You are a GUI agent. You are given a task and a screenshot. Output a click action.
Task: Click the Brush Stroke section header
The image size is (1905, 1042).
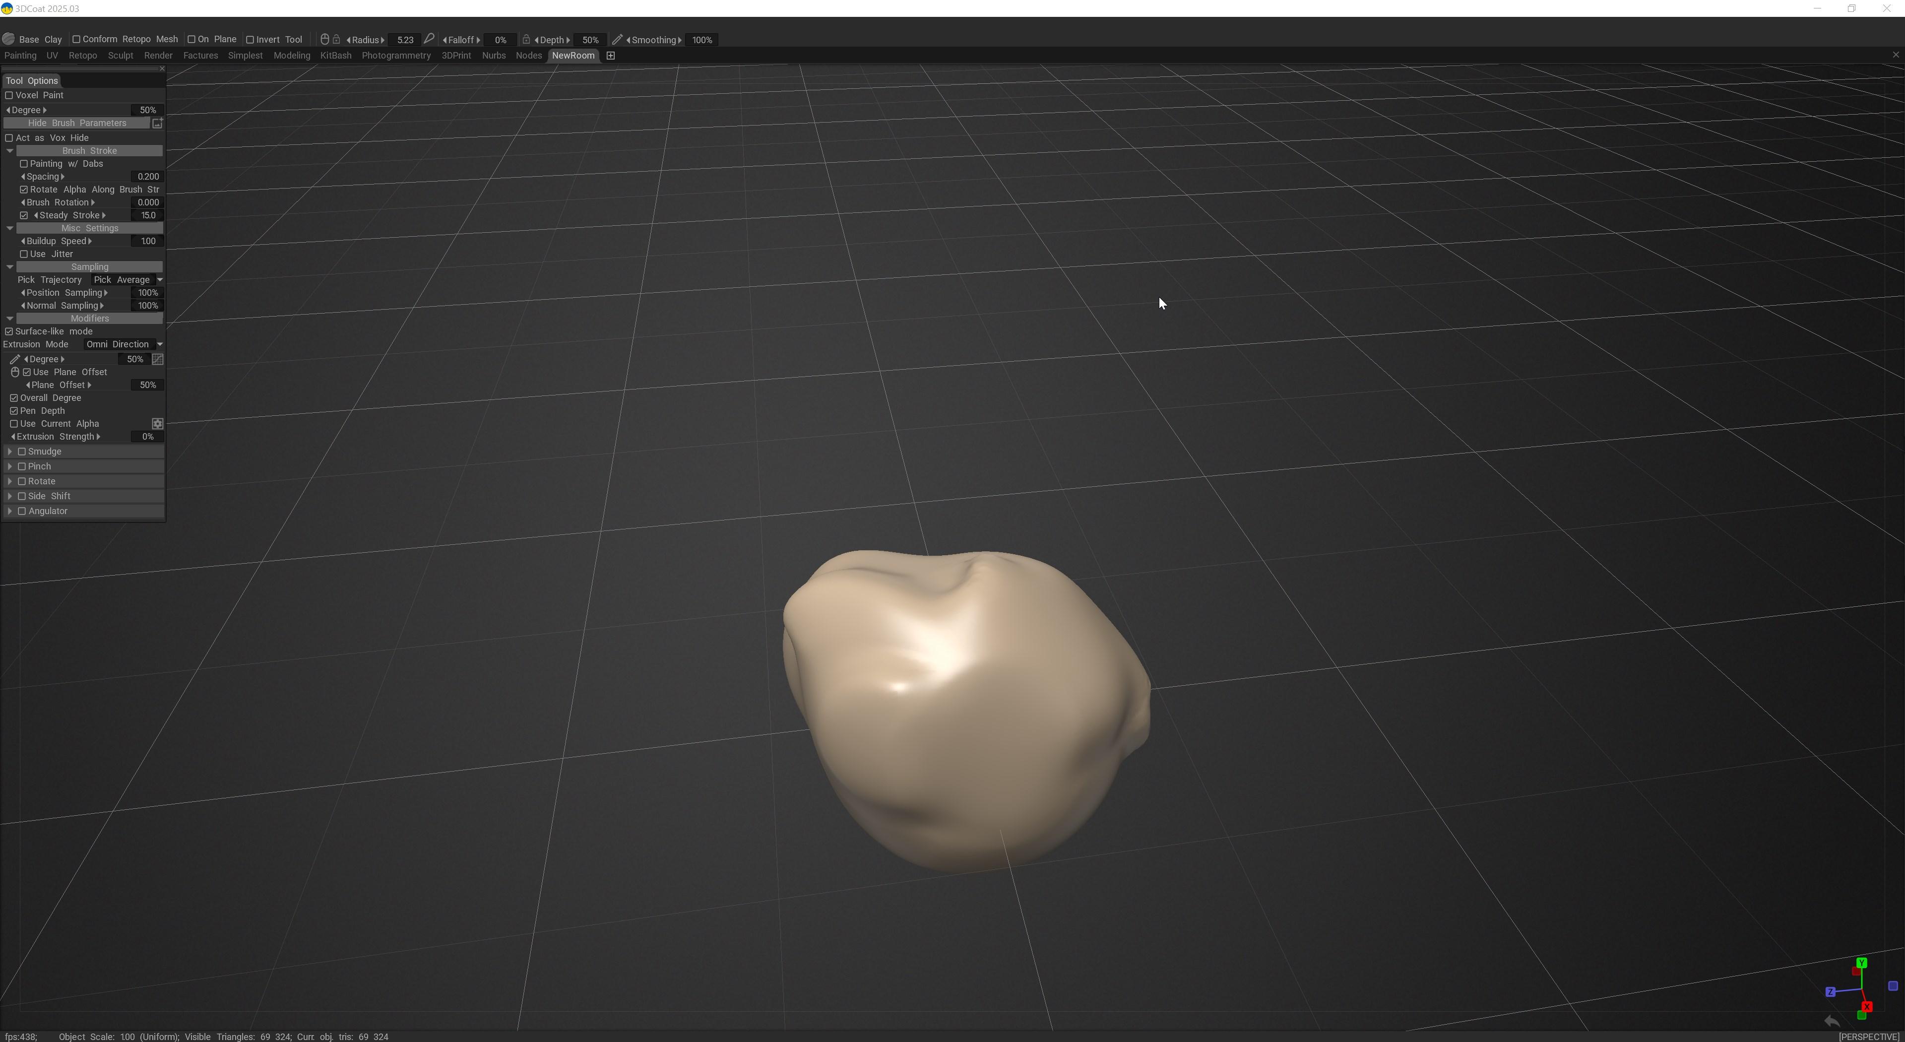(x=89, y=151)
